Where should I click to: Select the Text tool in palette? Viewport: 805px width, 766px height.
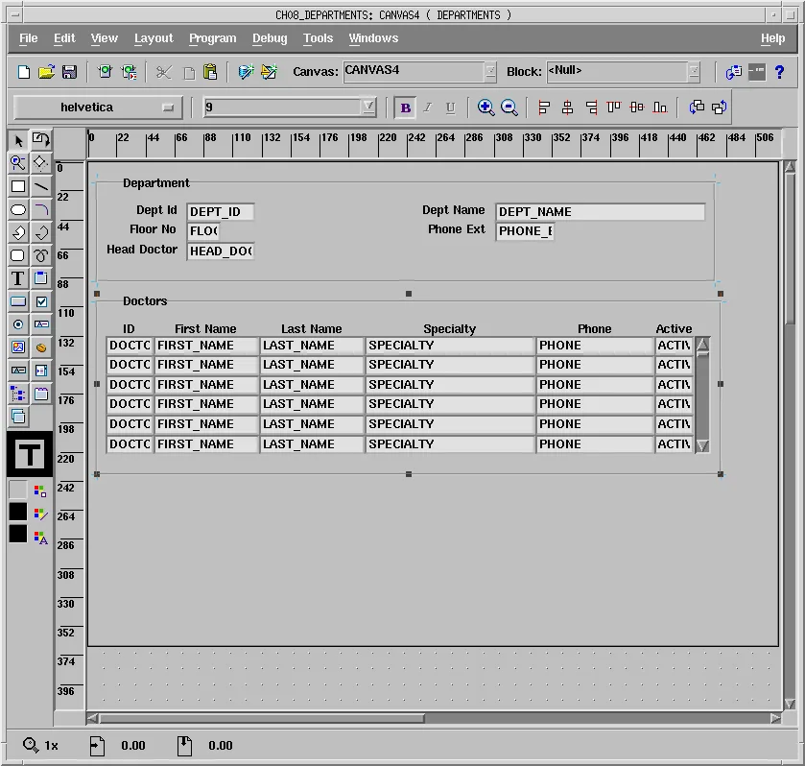pyautogui.click(x=18, y=278)
